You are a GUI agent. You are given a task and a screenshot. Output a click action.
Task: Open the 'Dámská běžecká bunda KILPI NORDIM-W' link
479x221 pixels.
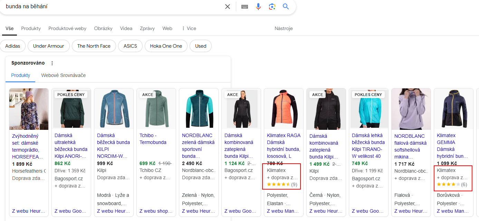point(114,146)
